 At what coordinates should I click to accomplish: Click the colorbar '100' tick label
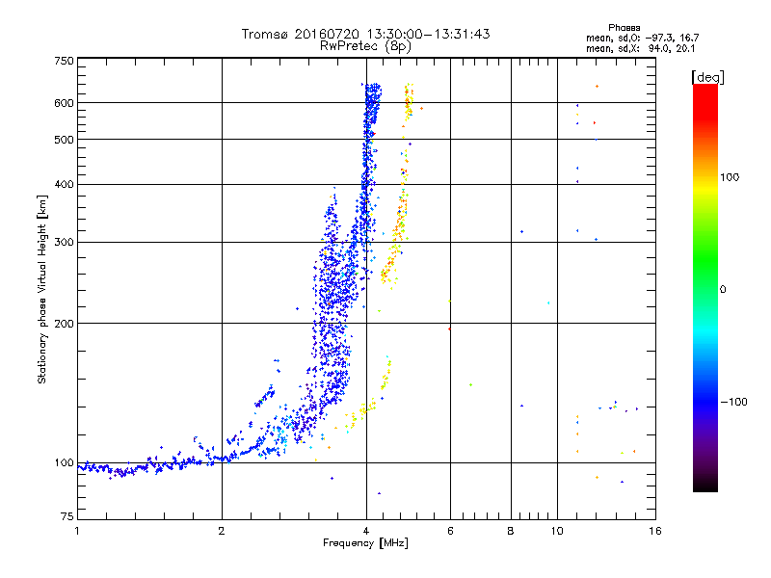(x=730, y=177)
